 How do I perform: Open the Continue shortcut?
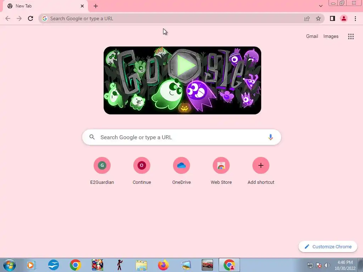point(142,171)
